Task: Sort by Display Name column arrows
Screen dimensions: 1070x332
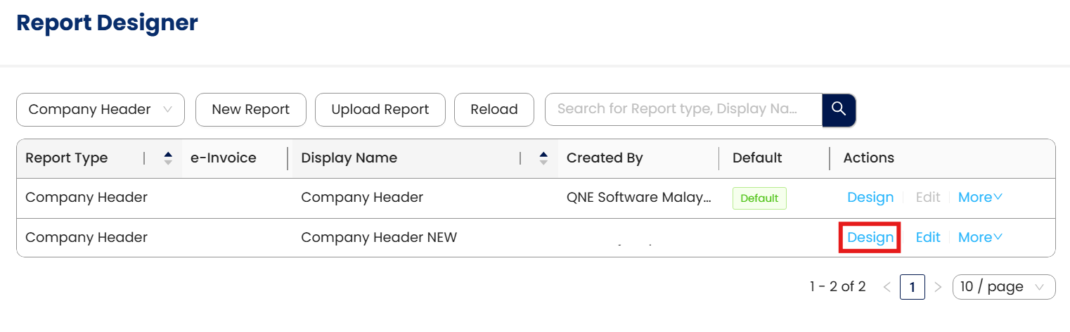Action: 543,158
